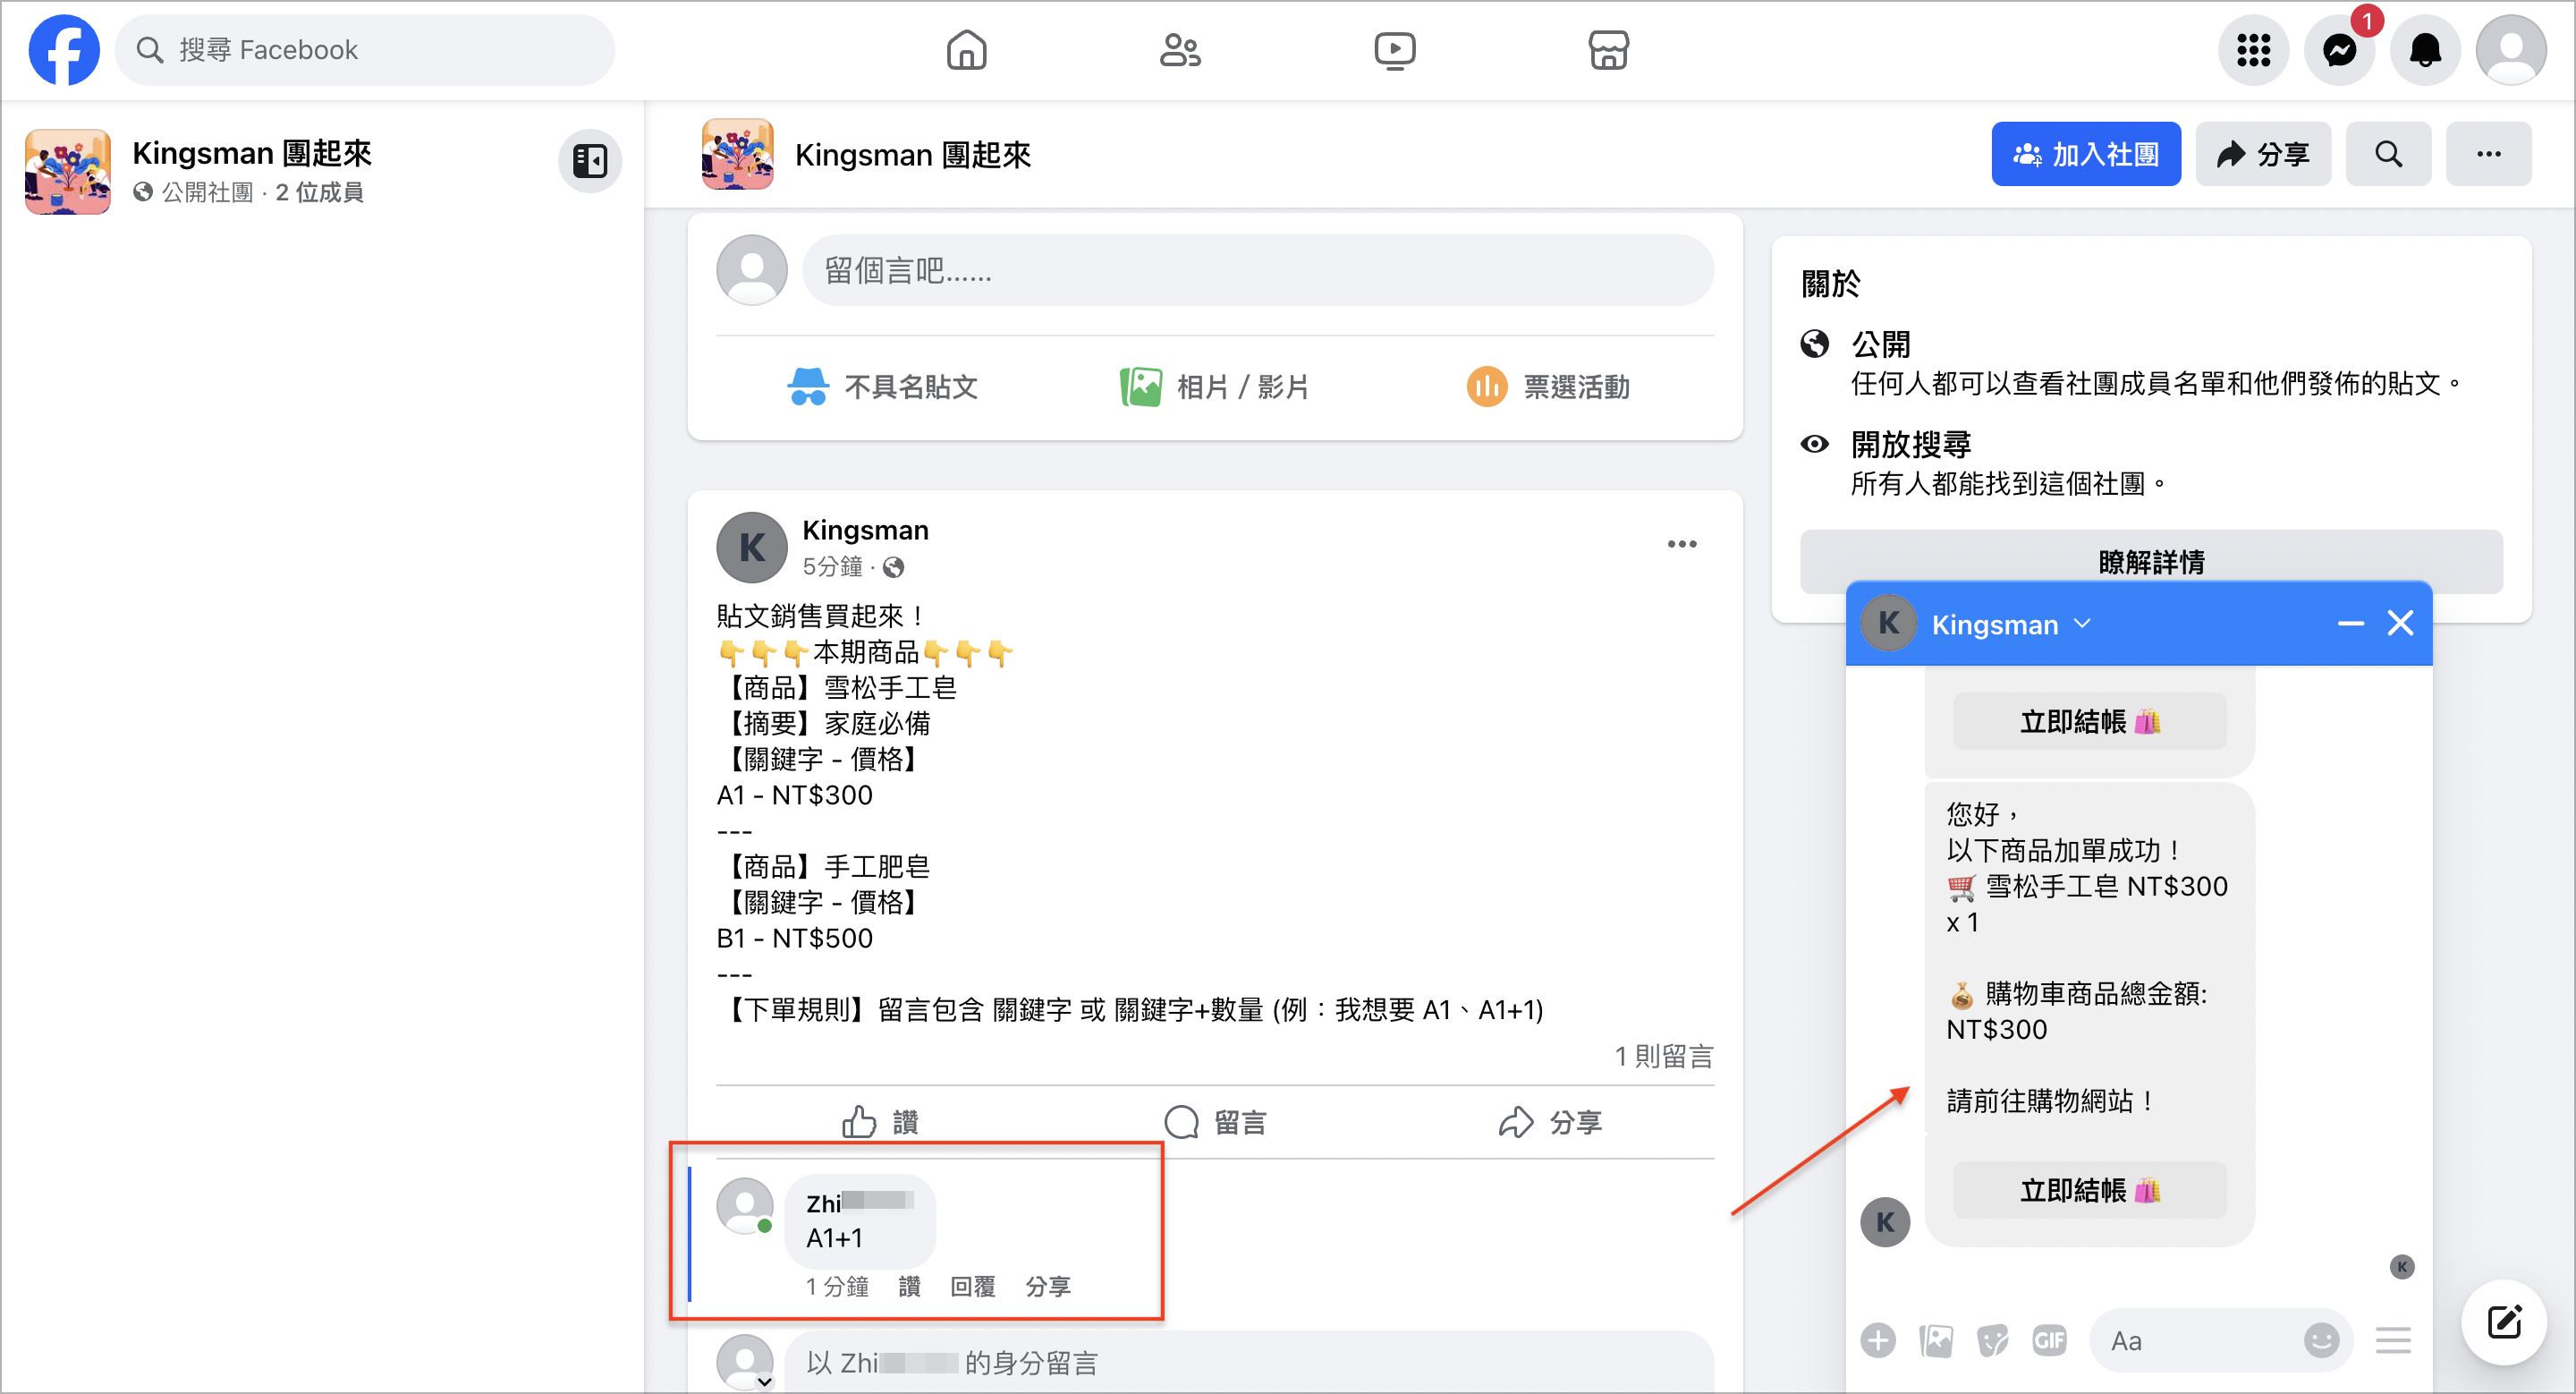Click the 以 Zhi 的身分留言 comment field
This screenshot has width=2576, height=1394.
click(x=1248, y=1362)
